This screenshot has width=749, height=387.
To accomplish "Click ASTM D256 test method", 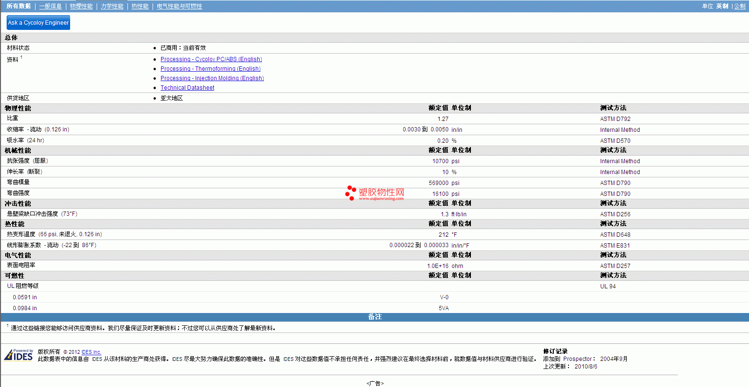I will click(615, 214).
